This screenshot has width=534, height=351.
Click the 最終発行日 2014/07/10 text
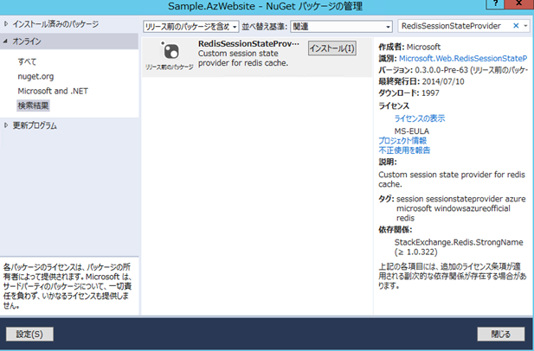pos(421,81)
